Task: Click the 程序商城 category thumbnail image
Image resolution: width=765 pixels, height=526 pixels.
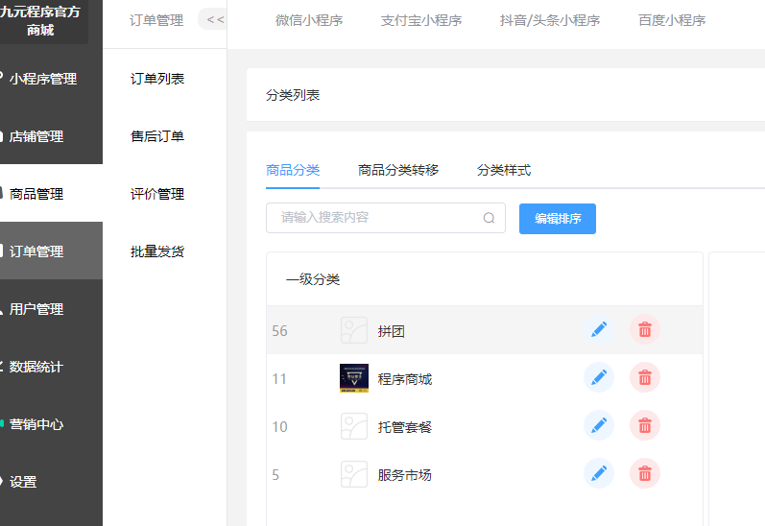Action: pos(354,378)
